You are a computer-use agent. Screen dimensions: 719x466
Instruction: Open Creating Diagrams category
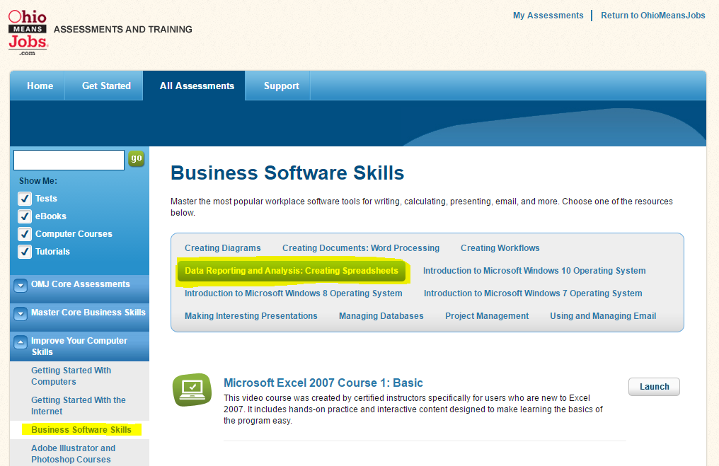click(223, 248)
